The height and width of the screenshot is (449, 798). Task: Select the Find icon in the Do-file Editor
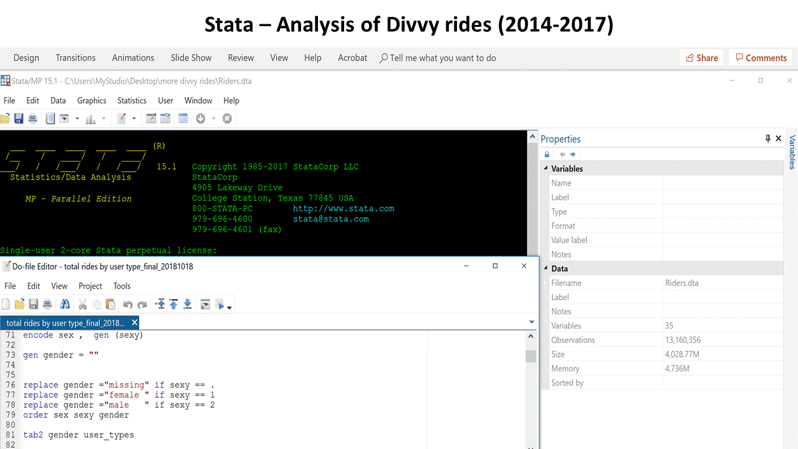(65, 304)
